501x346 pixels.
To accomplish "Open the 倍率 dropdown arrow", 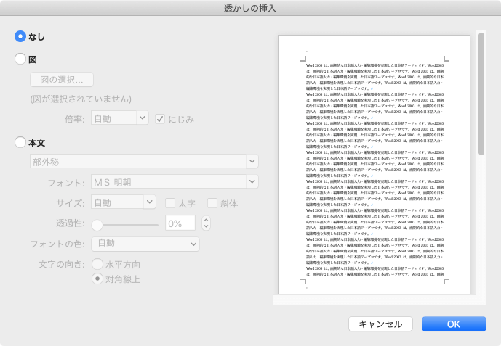I will (143, 118).
